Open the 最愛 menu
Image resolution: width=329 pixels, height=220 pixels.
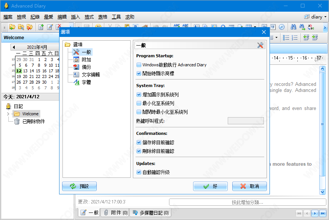coord(49,17)
